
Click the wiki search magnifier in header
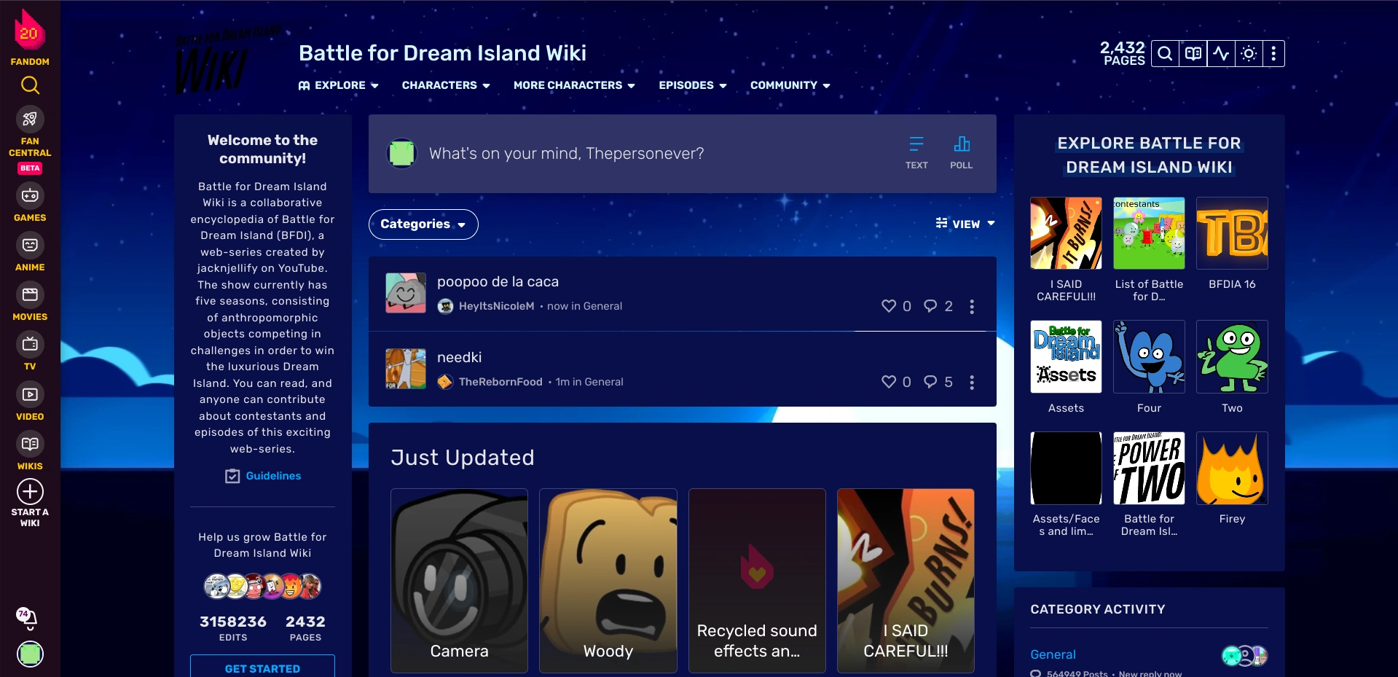(x=1165, y=53)
